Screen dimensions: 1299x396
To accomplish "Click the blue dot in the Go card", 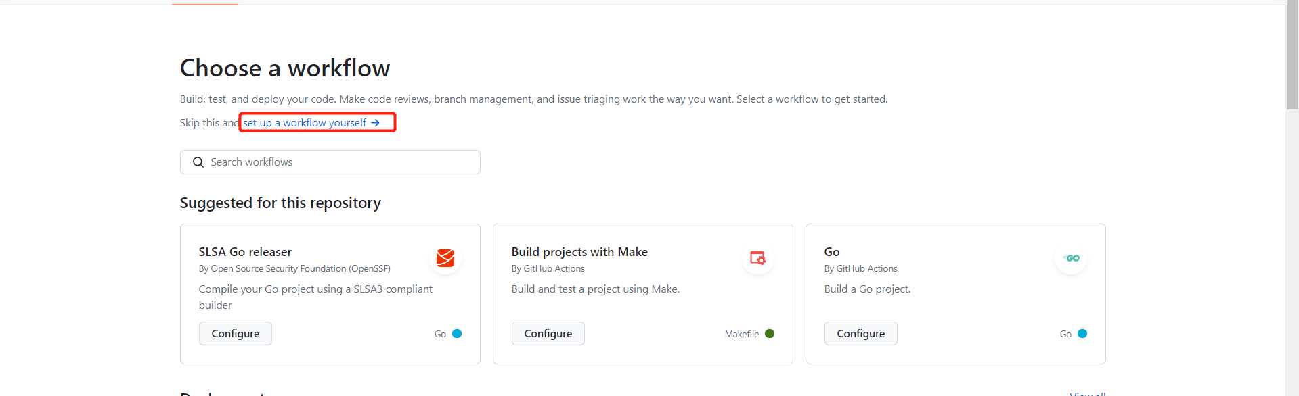I will pyautogui.click(x=1082, y=334).
